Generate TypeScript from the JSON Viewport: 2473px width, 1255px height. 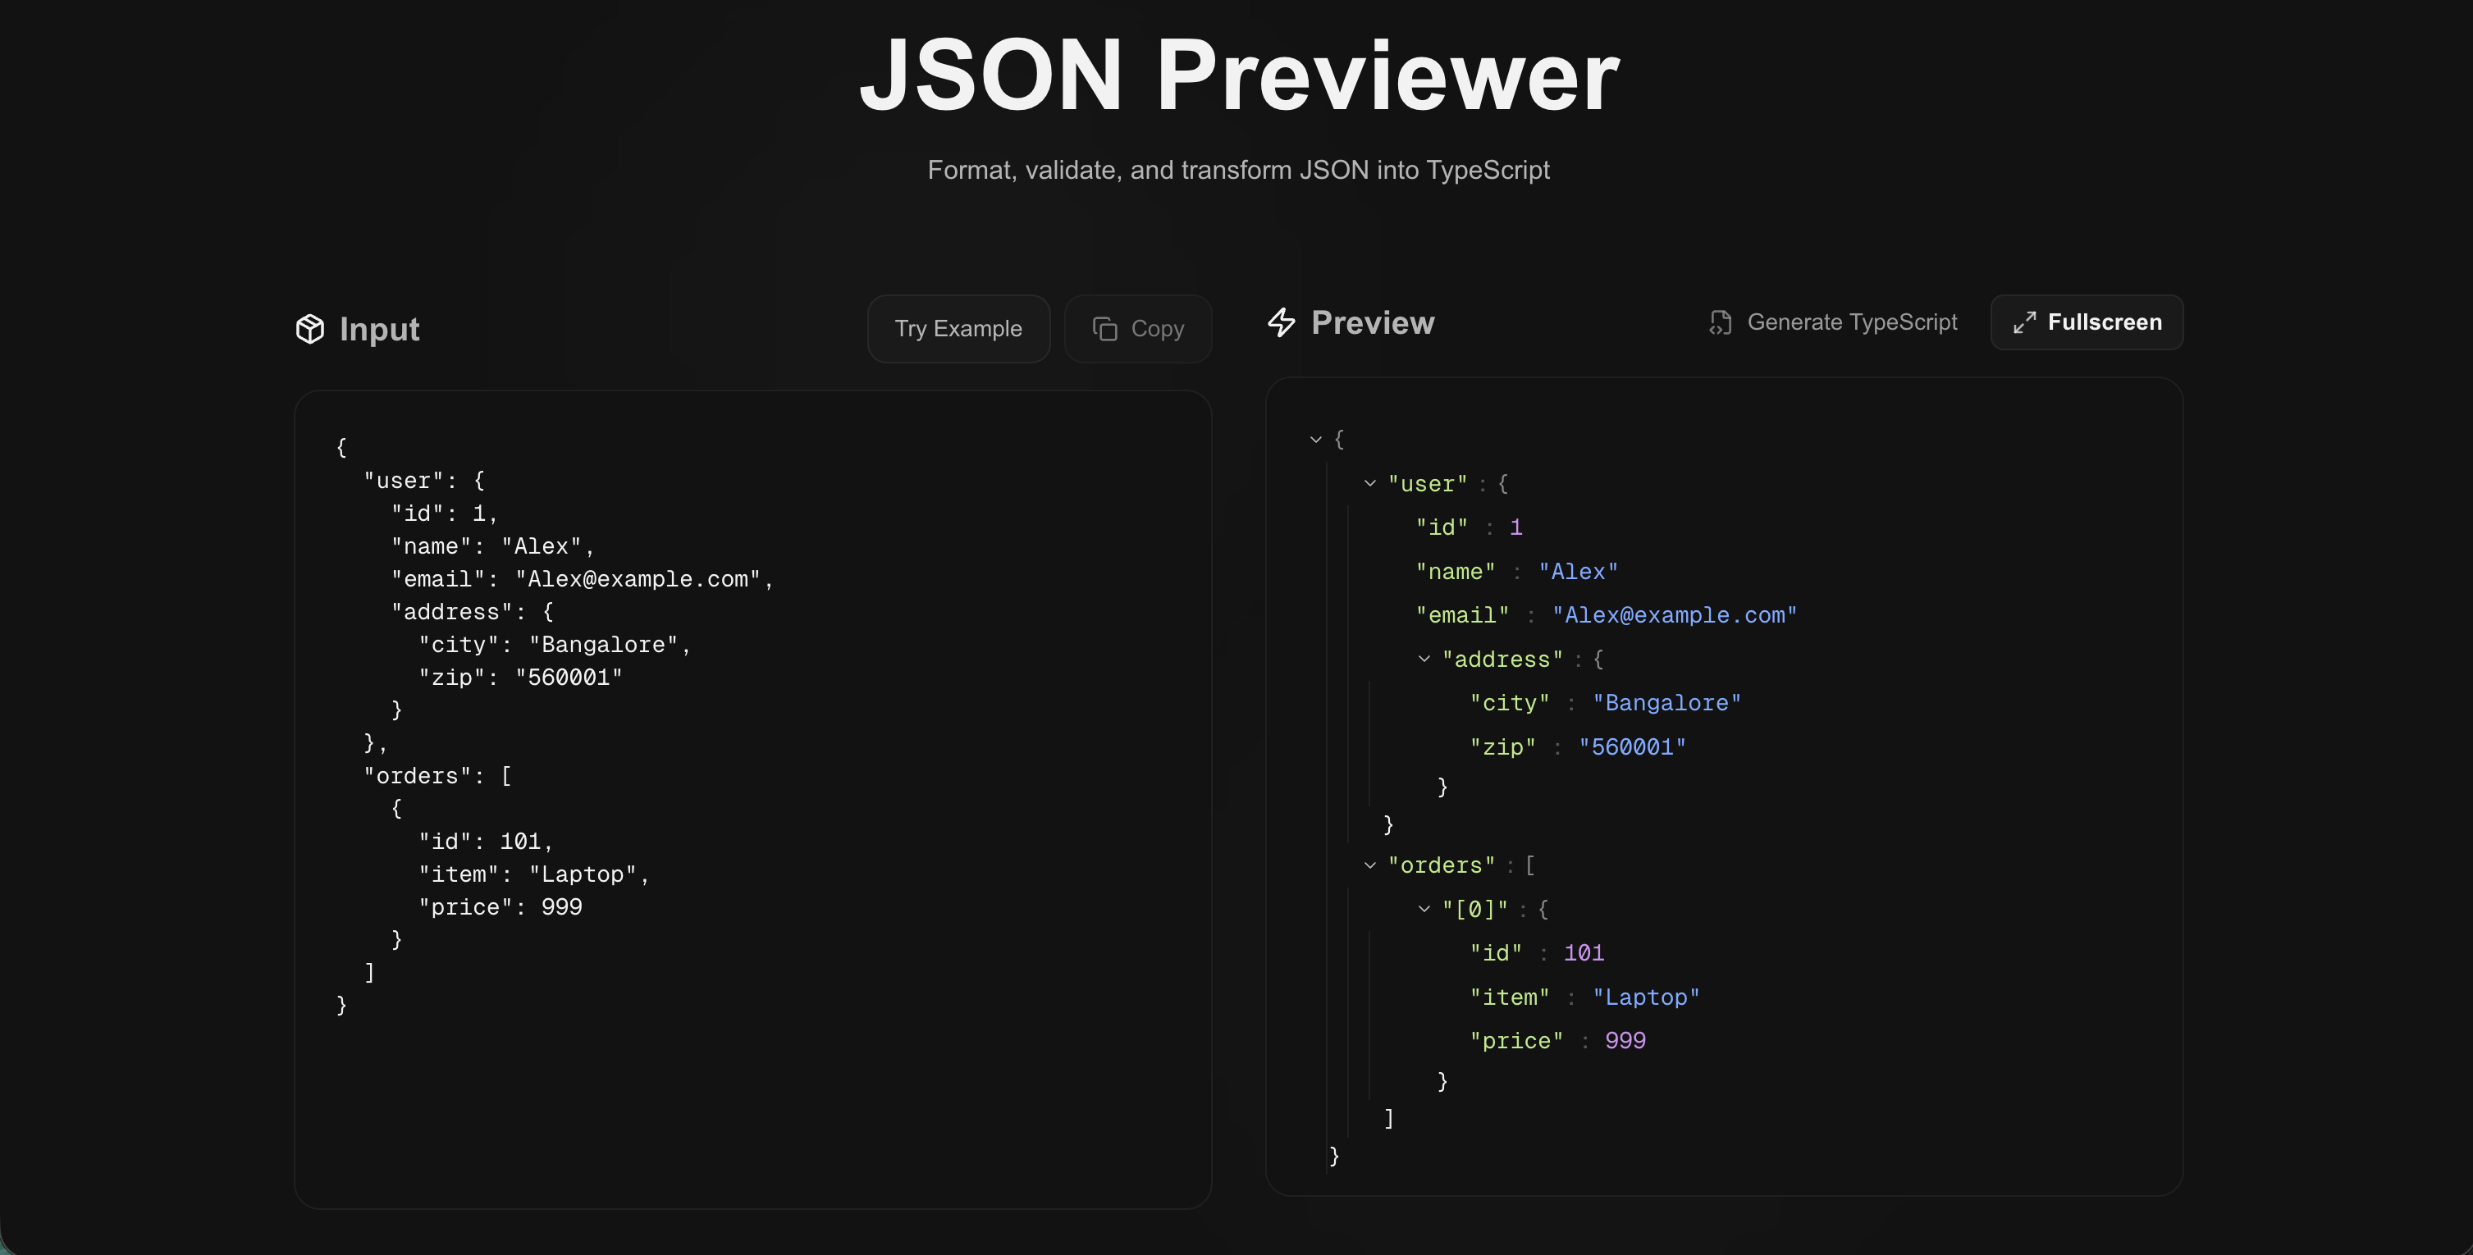tap(1831, 322)
